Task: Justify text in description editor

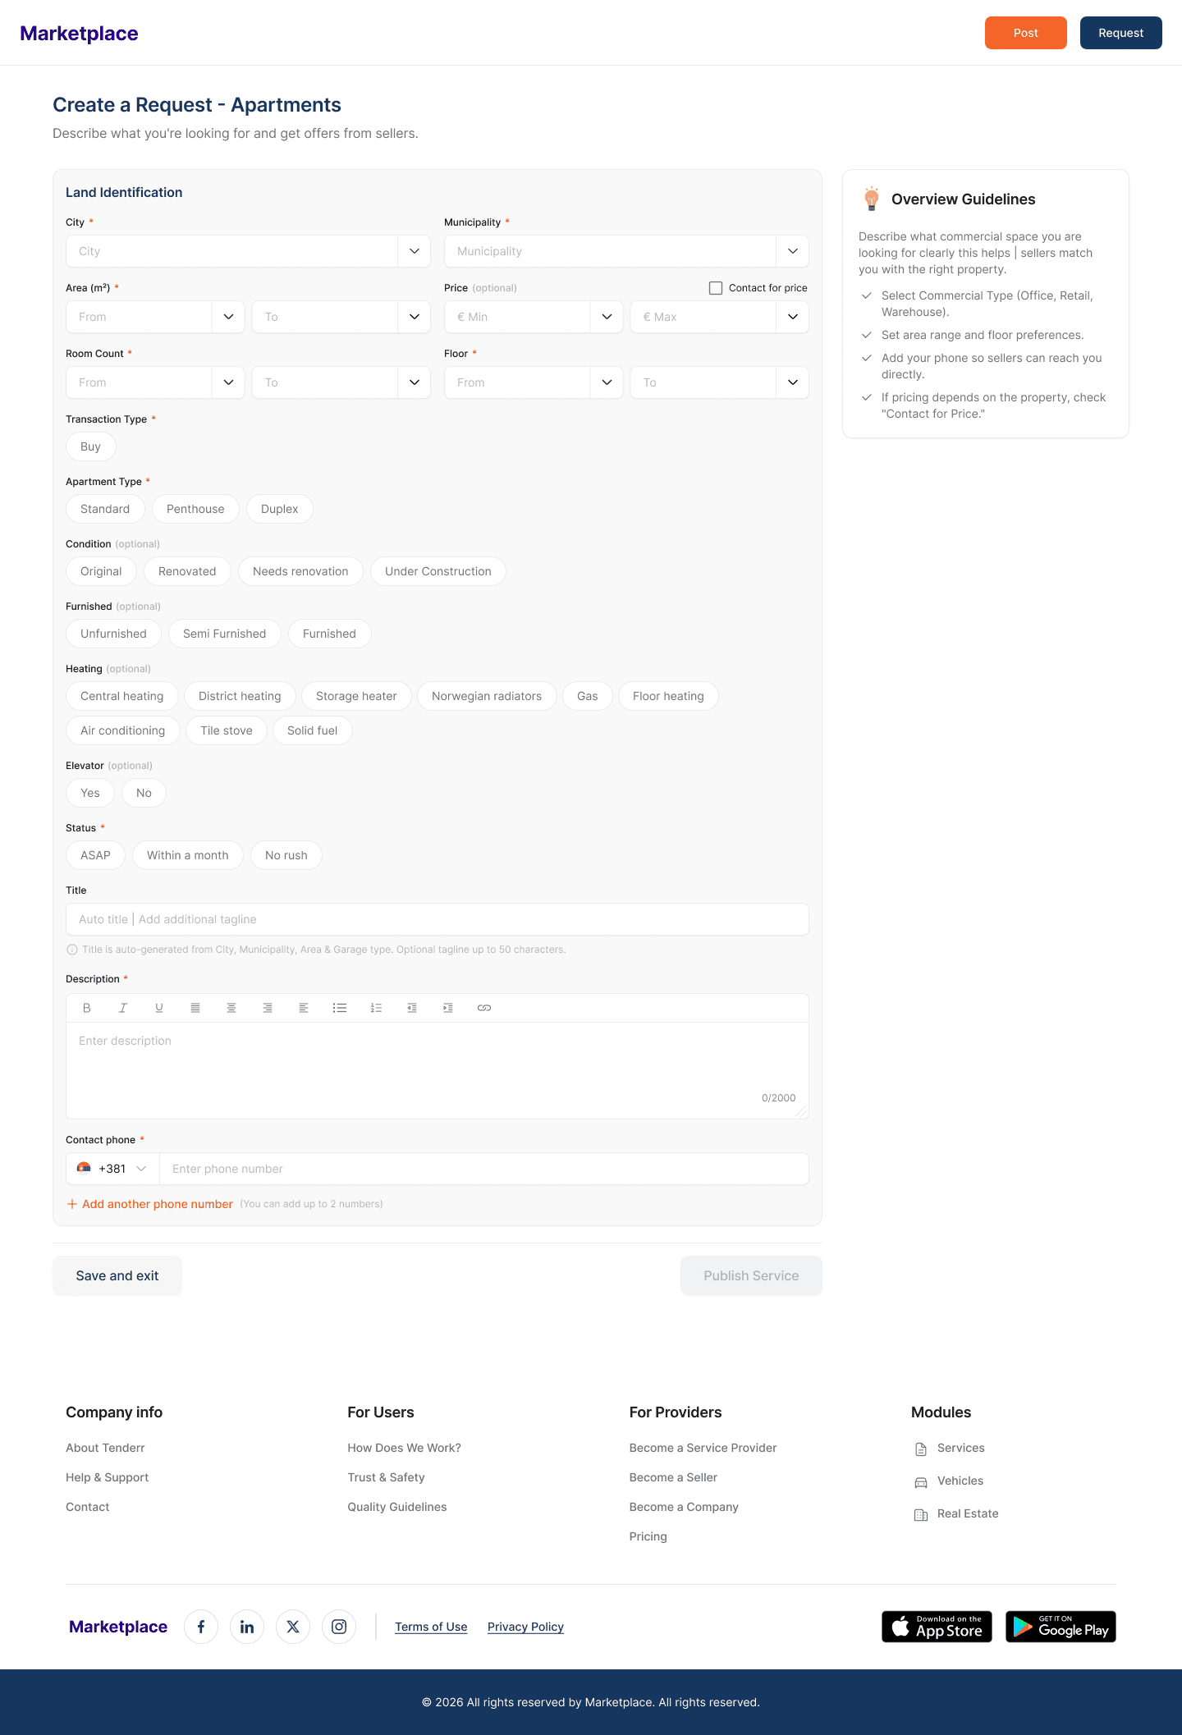Action: (x=195, y=1008)
